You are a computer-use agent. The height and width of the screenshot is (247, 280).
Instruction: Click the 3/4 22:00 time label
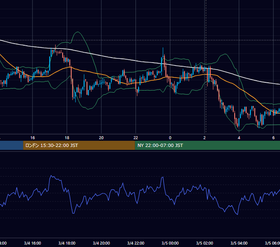click(x=136, y=243)
